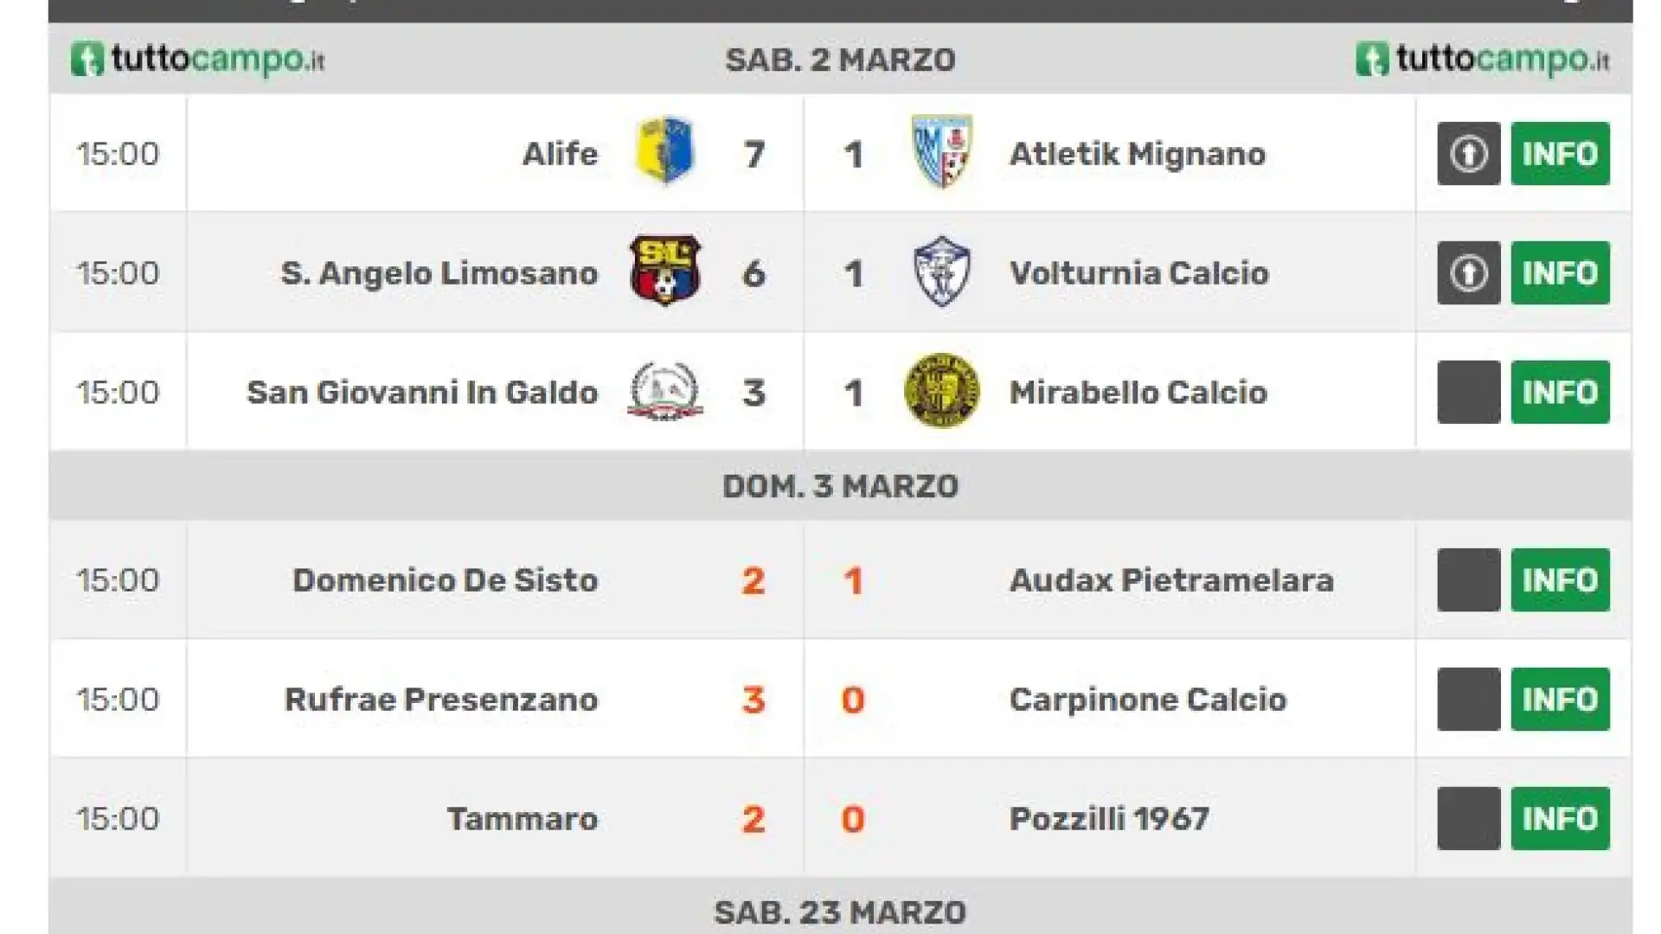This screenshot has width=1661, height=934.
Task: Open INFO for Rufrae Presenzano match
Action: (1561, 700)
